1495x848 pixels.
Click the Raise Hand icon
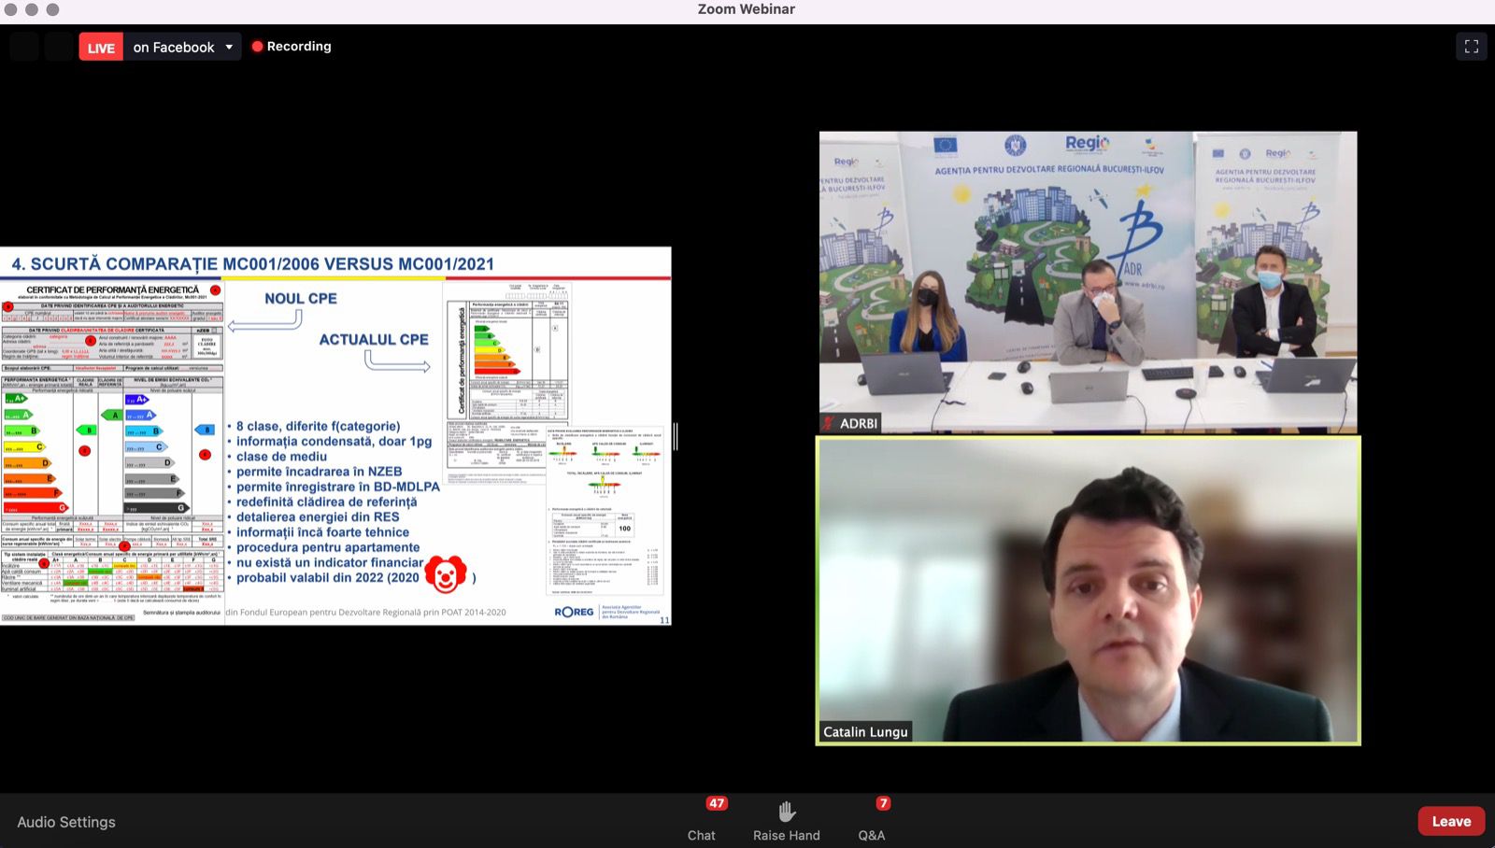pyautogui.click(x=786, y=811)
